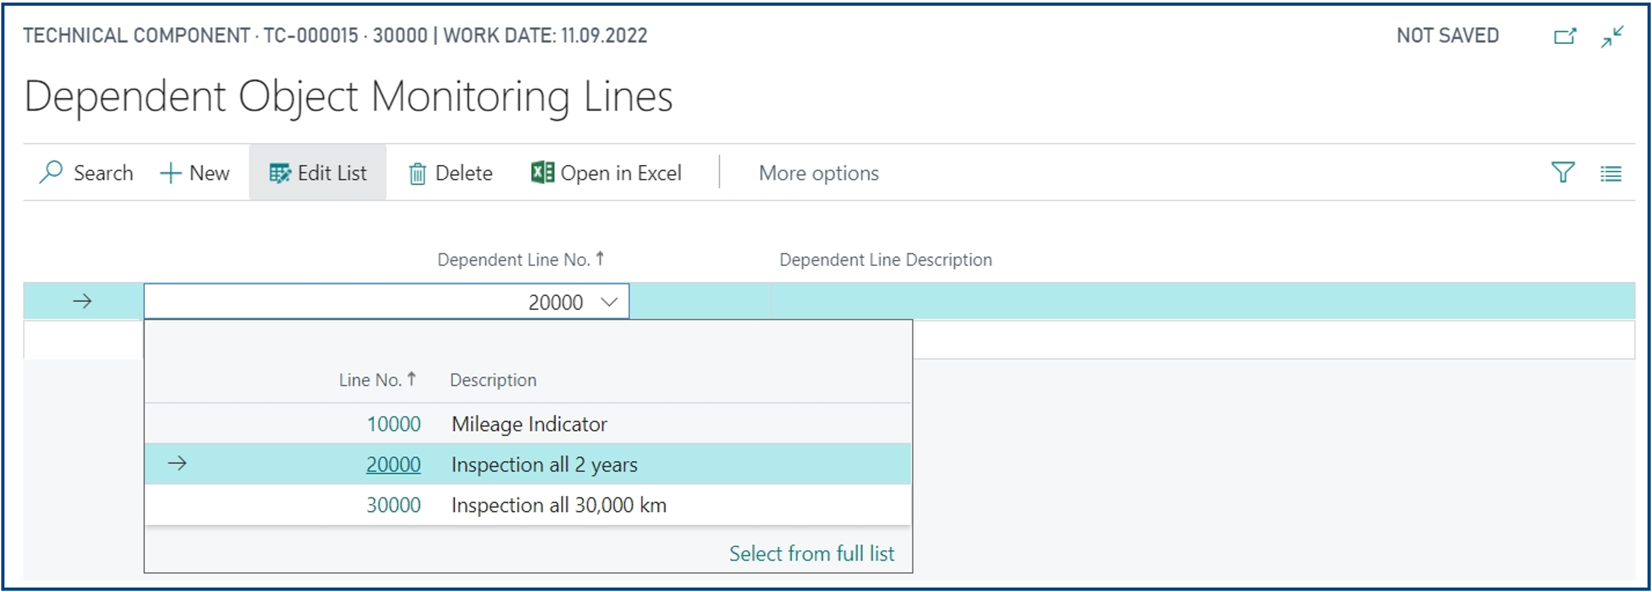Open More options menu

coord(819,173)
